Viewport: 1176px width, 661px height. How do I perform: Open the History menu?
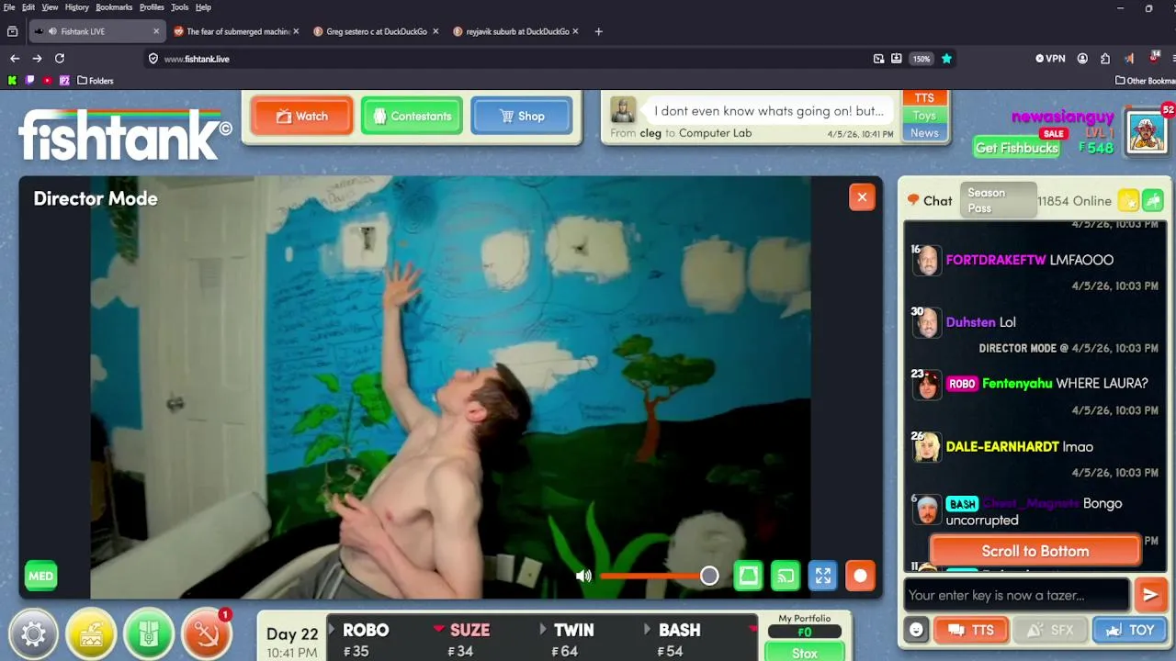coord(77,7)
